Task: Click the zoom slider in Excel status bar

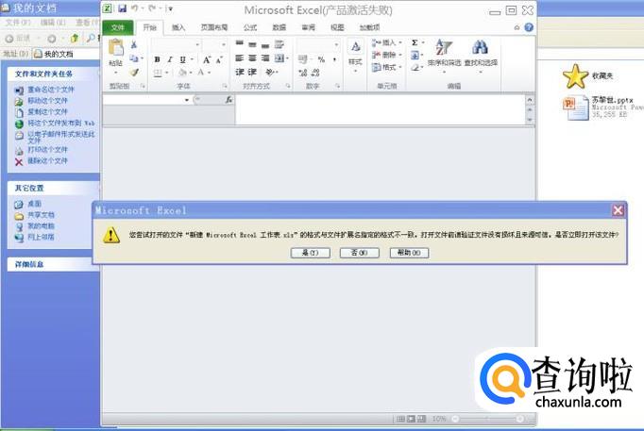Action: click(x=487, y=419)
